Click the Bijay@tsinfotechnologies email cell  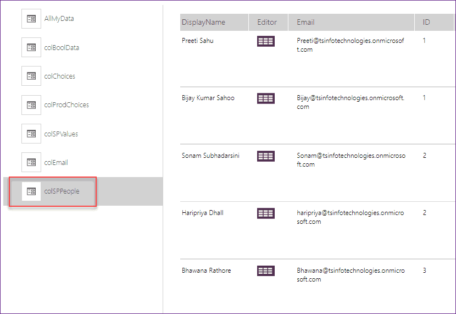coord(351,102)
